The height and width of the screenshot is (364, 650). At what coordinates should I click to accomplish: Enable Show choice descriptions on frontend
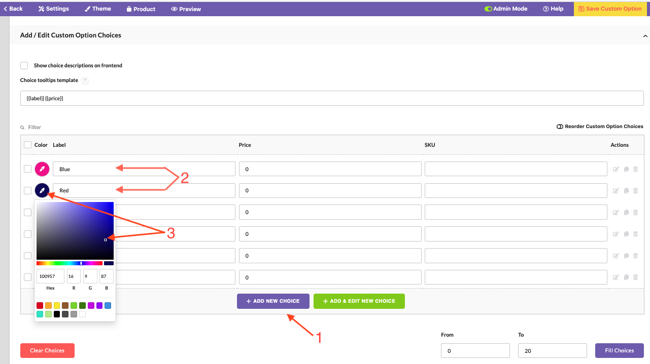pyautogui.click(x=24, y=65)
